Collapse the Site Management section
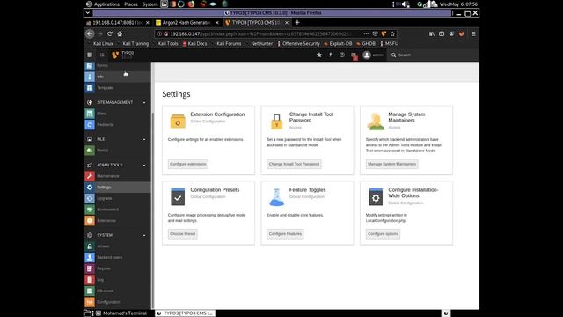The width and height of the screenshot is (563, 317). 144,103
